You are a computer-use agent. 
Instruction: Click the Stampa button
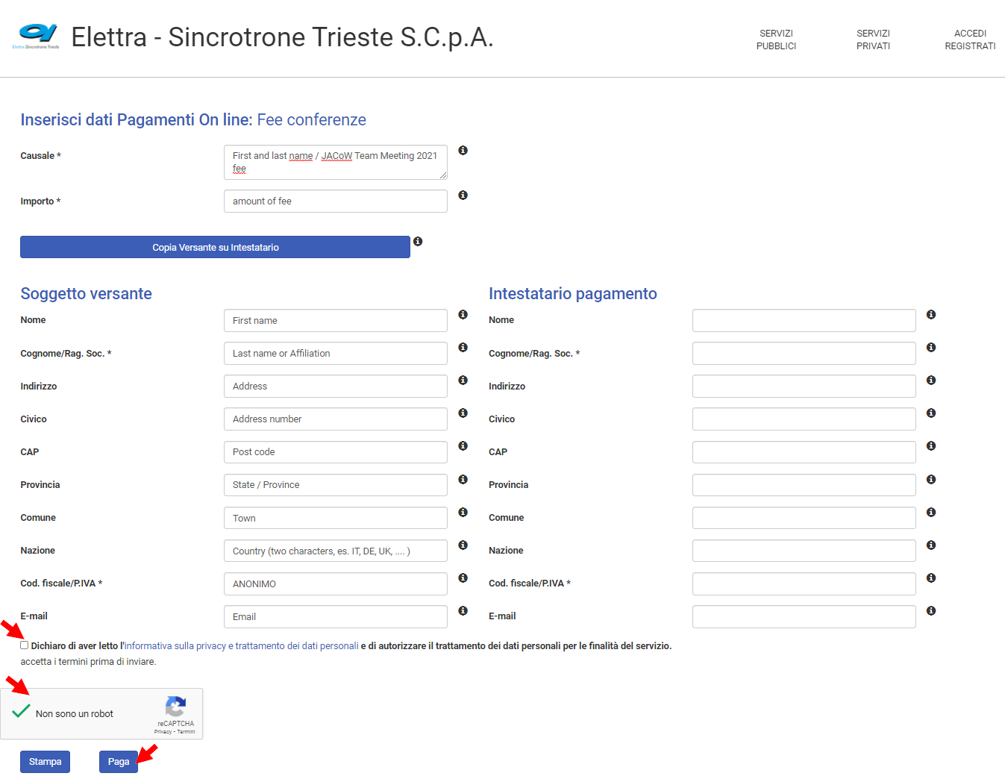click(45, 762)
